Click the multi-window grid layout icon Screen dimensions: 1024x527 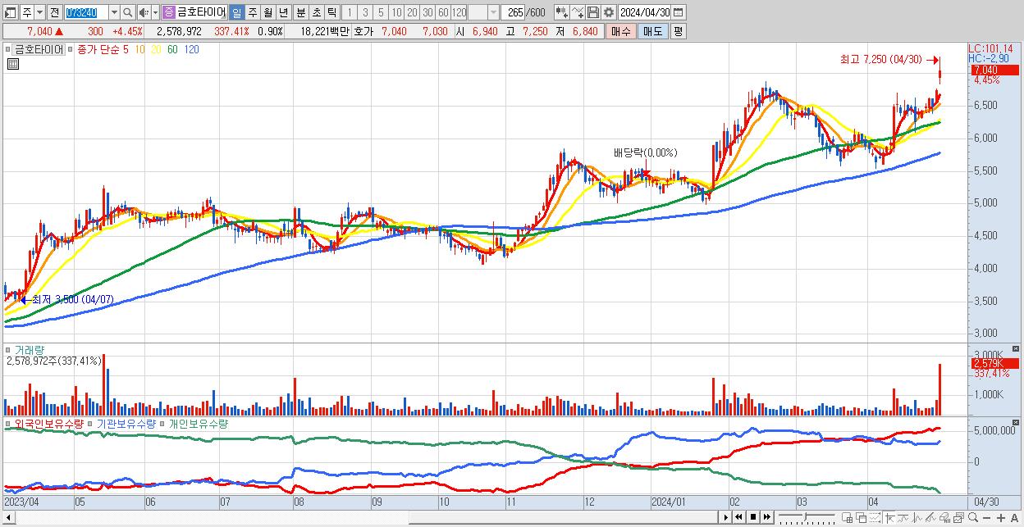click(848, 517)
